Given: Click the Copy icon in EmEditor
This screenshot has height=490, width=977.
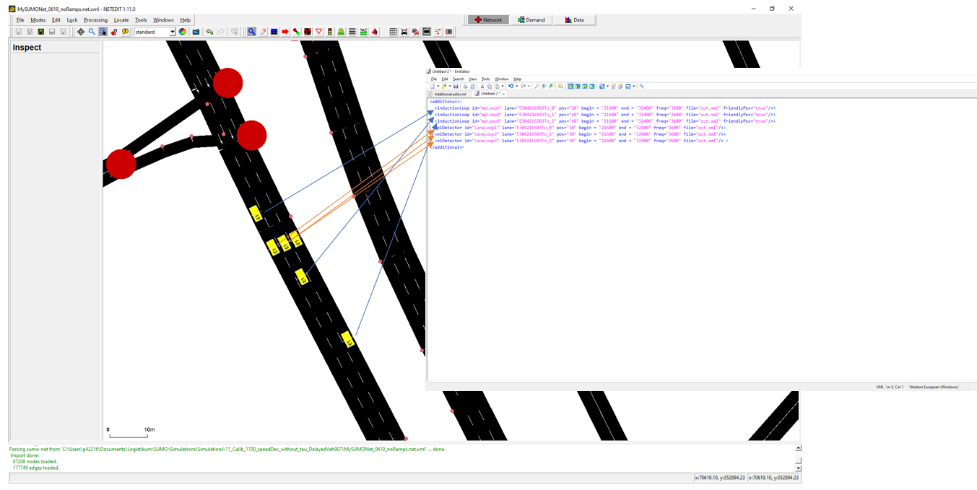Looking at the screenshot, I should pyautogui.click(x=490, y=87).
